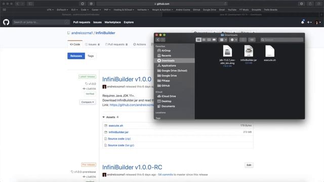The height and width of the screenshot is (182, 324).
Task: Download the InfiniBuilder.jar asset
Action: 118,132
